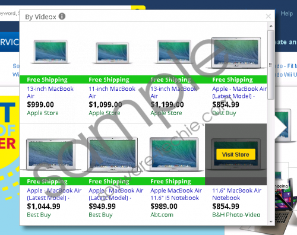Click the Best Buy $1,044.99 MacBook image
Viewport: 297px width, 235px height.
pyautogui.click(x=50, y=155)
